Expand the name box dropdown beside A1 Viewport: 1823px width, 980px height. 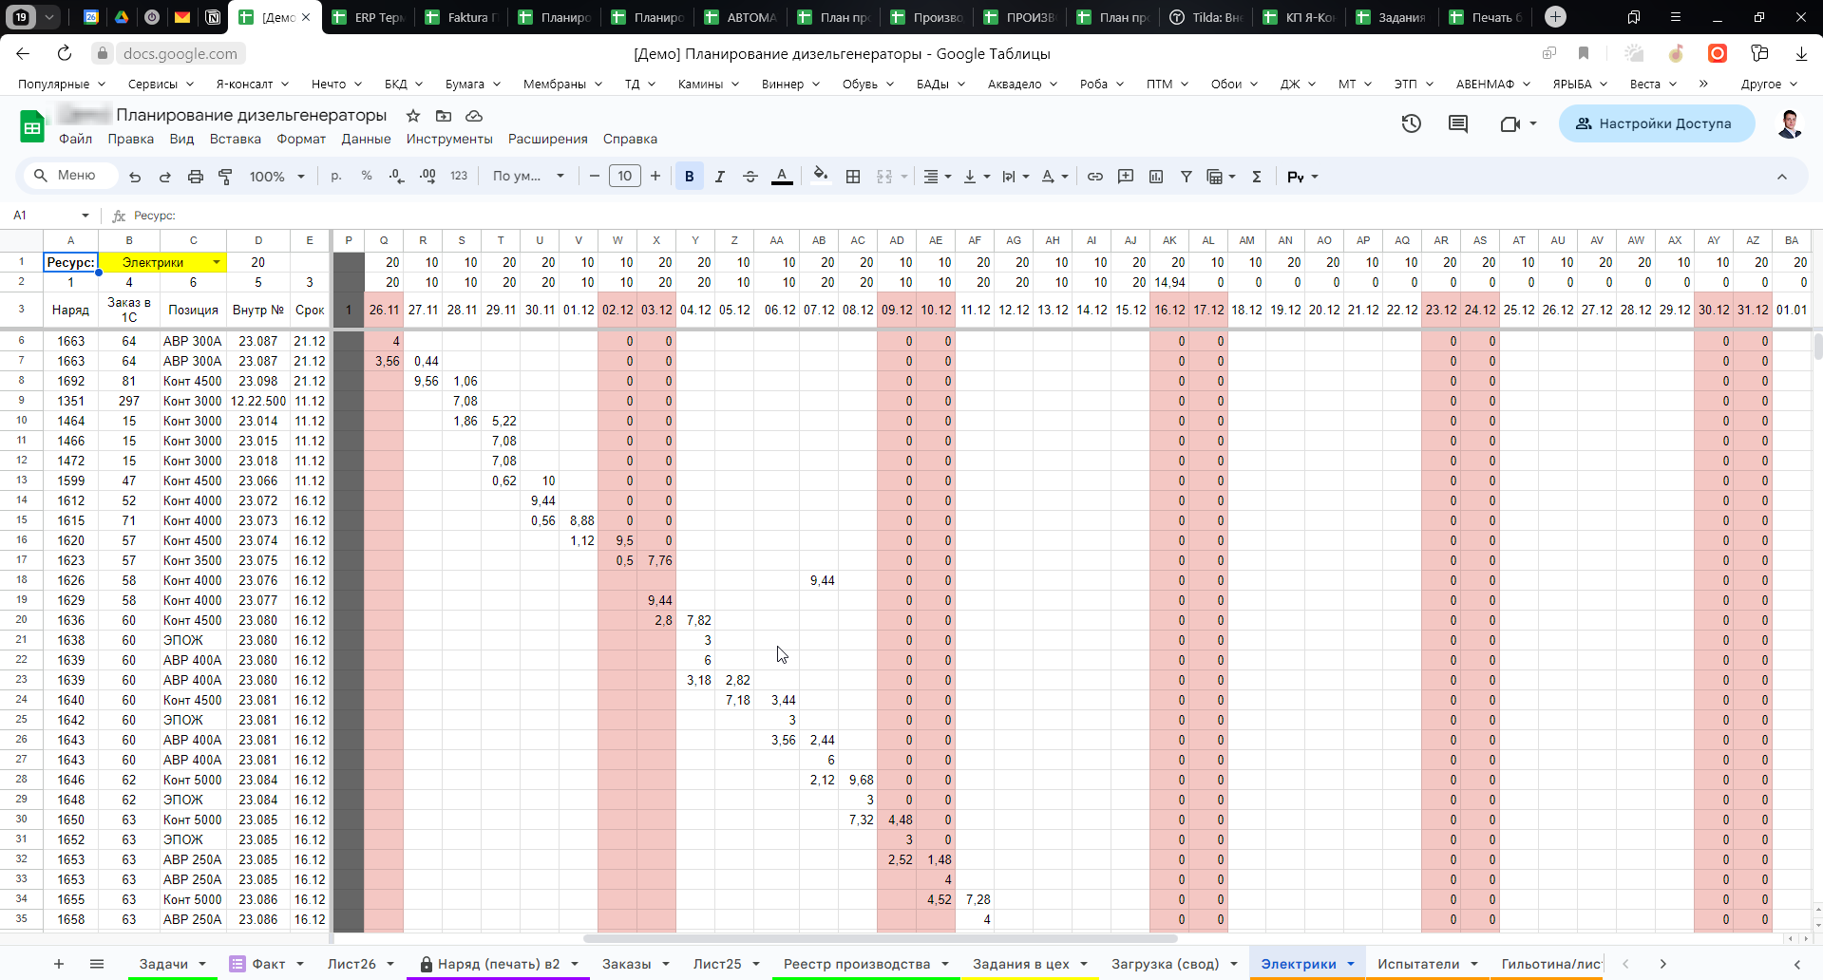[85, 216]
